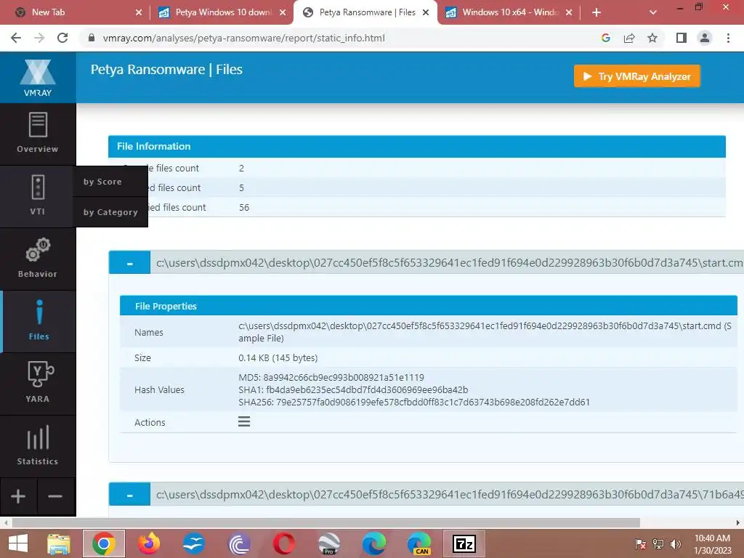Open network icon in system tray
Screen dimensions: 744x558
pos(658,544)
